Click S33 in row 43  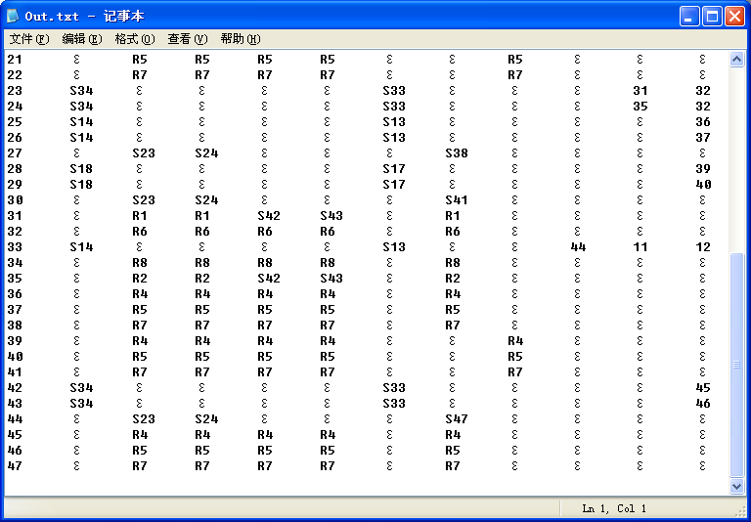(x=394, y=404)
